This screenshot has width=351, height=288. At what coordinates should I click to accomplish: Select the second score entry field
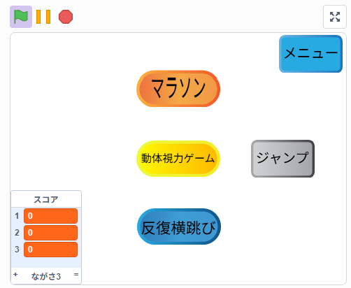tap(51, 233)
